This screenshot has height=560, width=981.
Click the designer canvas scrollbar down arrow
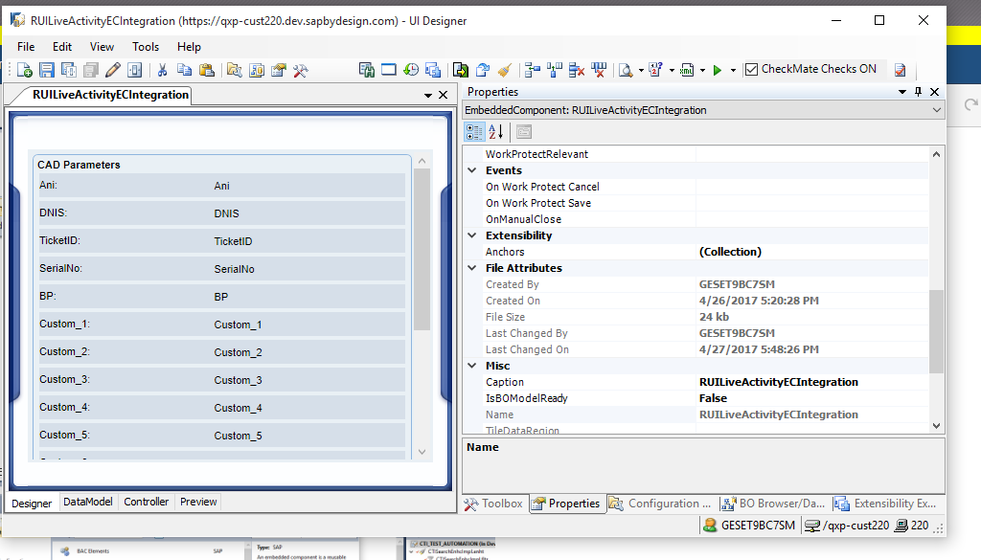tap(422, 452)
